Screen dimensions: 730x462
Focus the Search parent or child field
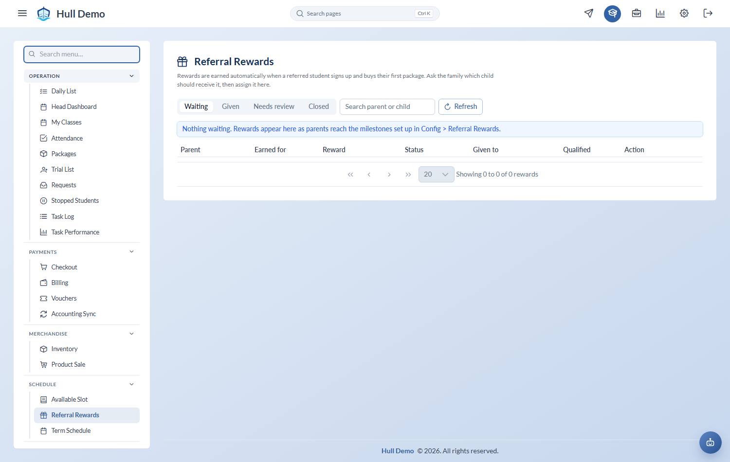(387, 107)
